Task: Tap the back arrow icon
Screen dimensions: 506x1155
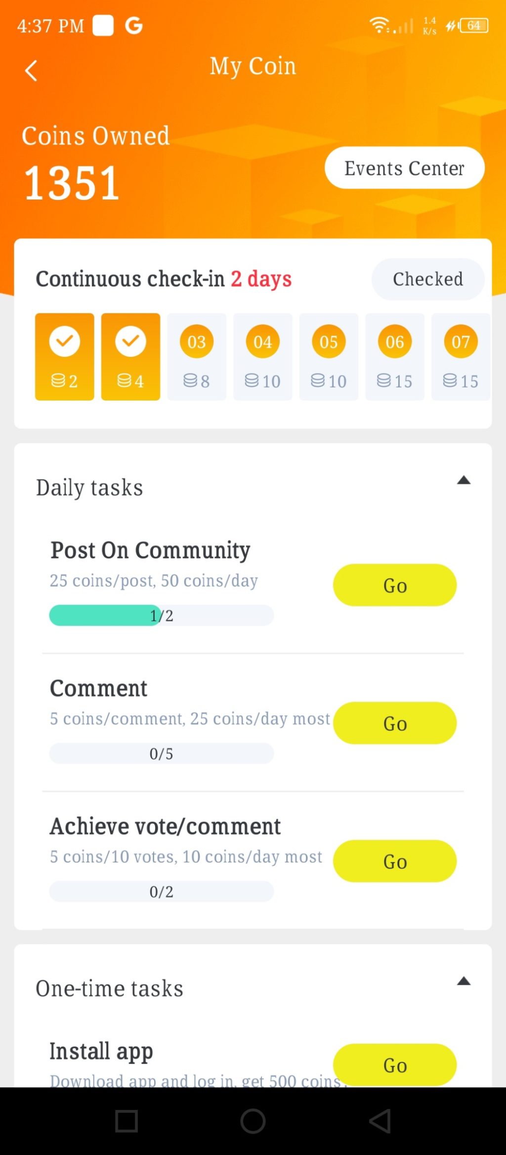Action: [x=31, y=71]
